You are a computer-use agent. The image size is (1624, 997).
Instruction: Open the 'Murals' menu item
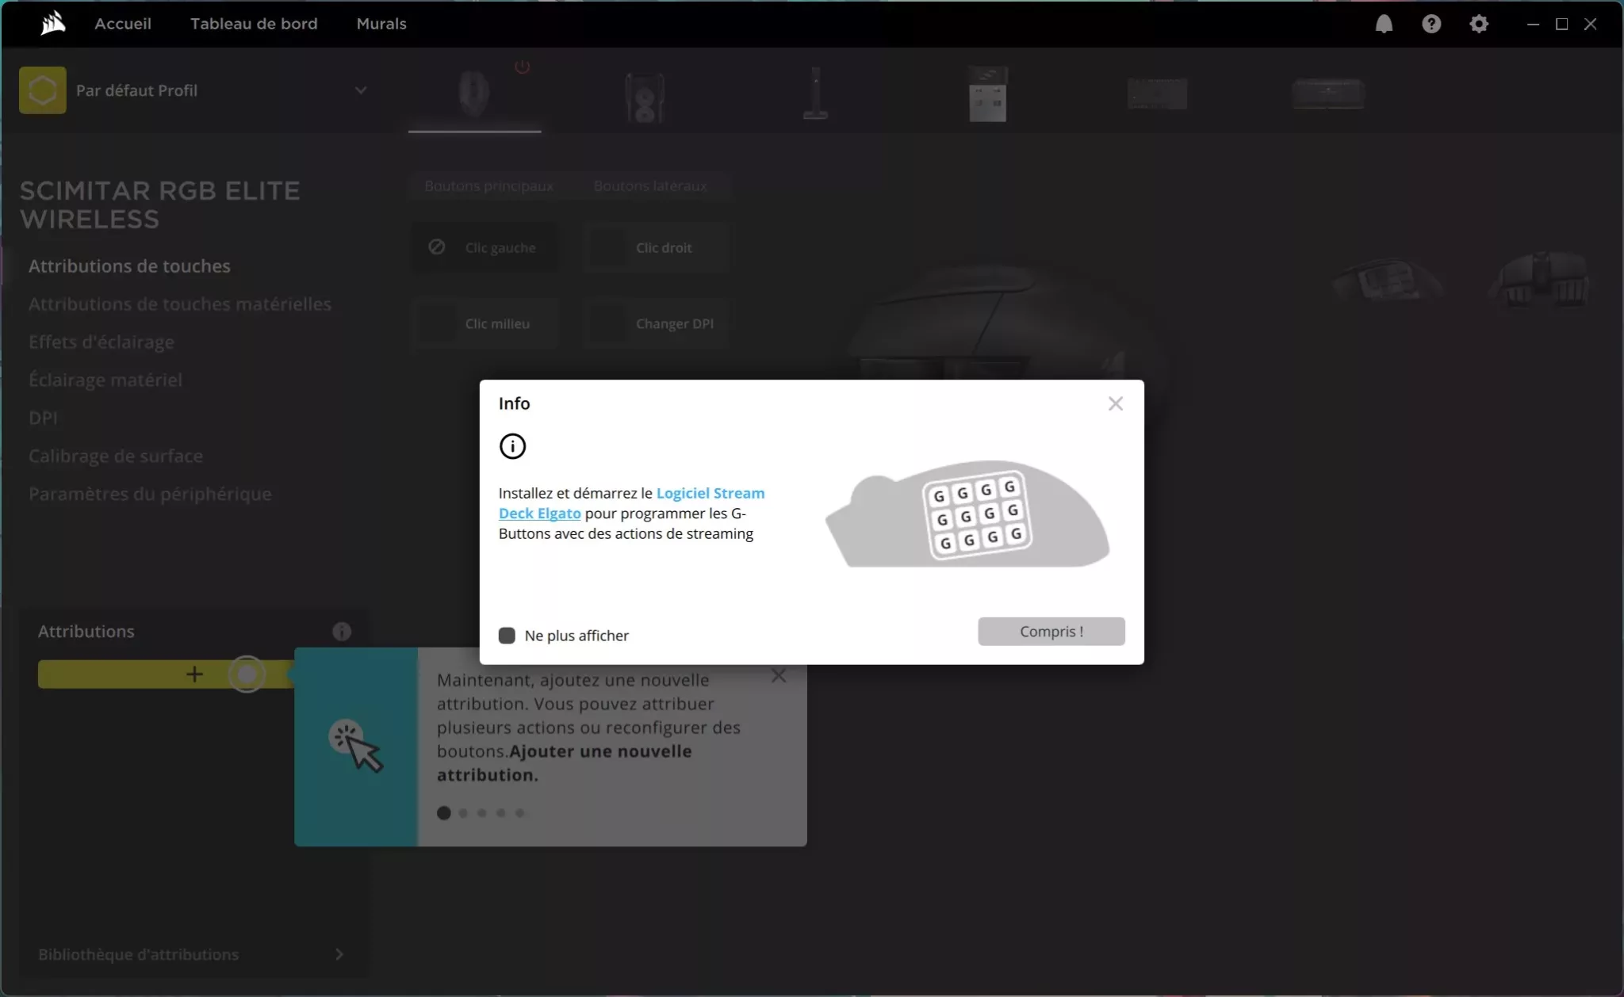click(x=381, y=24)
